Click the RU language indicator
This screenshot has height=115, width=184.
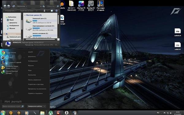[x=158, y=113]
